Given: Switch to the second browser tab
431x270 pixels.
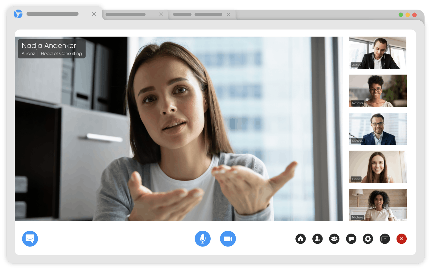Looking at the screenshot, I should click(x=135, y=14).
